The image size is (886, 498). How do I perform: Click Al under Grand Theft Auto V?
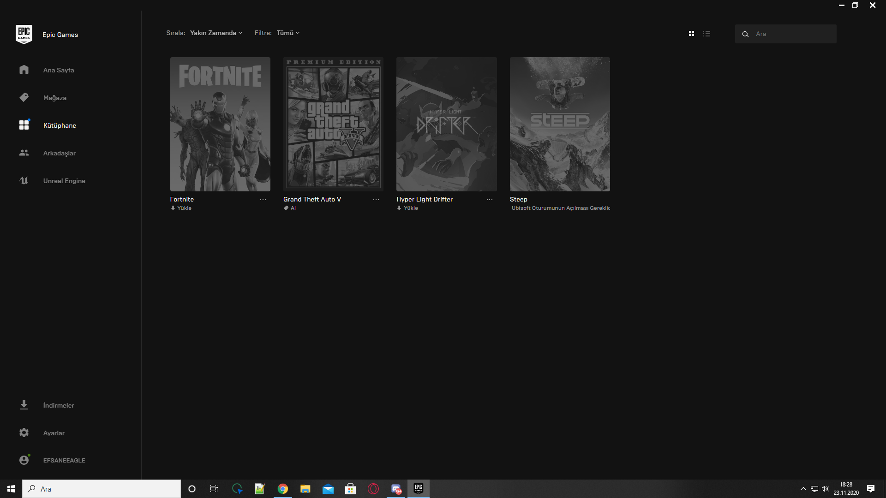pyautogui.click(x=290, y=208)
